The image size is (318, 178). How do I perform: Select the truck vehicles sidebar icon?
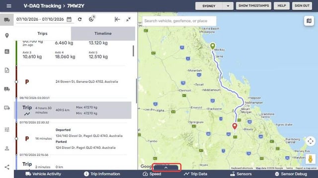point(7,20)
